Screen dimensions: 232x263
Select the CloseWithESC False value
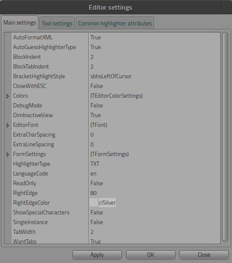(x=97, y=86)
